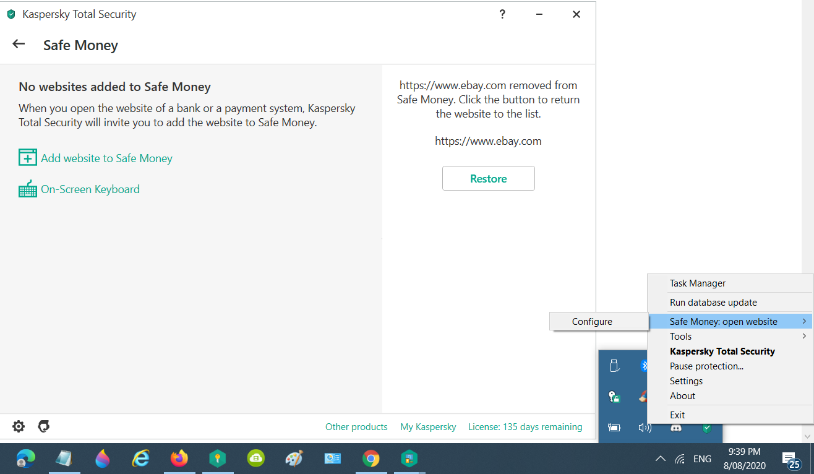Click the Wi-Fi network icon in the taskbar
This screenshot has width=814, height=474.
680,459
